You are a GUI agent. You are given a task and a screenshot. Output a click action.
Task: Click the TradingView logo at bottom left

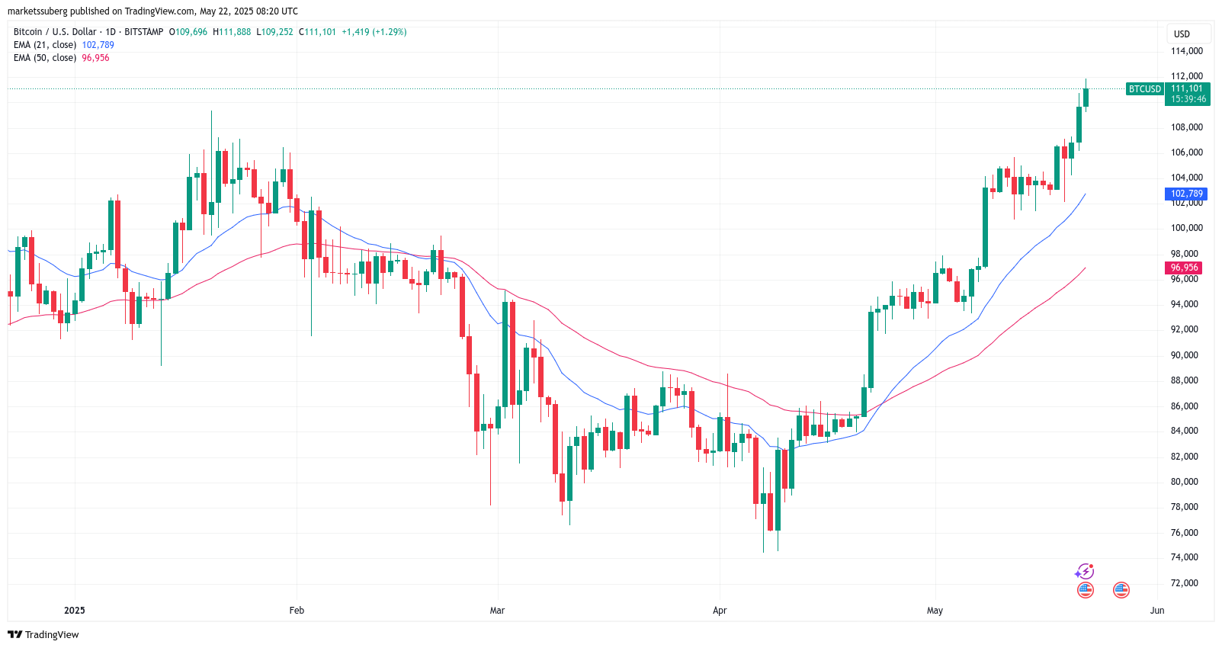point(43,634)
